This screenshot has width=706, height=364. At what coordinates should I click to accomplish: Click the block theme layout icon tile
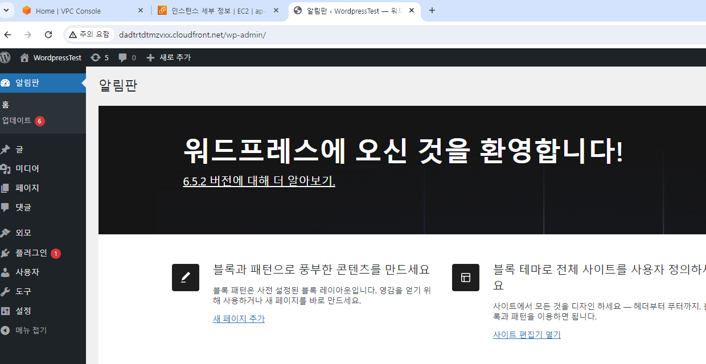coord(466,278)
